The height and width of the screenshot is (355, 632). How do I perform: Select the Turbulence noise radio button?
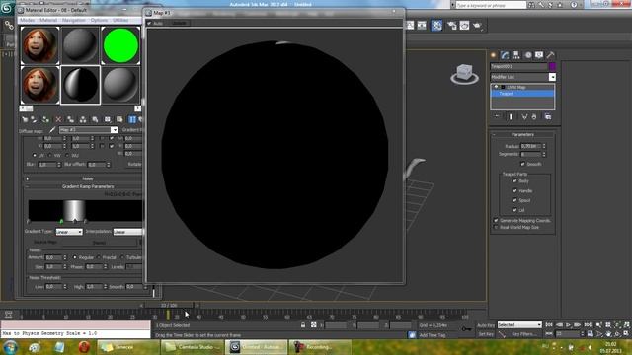pyautogui.click(x=122, y=257)
